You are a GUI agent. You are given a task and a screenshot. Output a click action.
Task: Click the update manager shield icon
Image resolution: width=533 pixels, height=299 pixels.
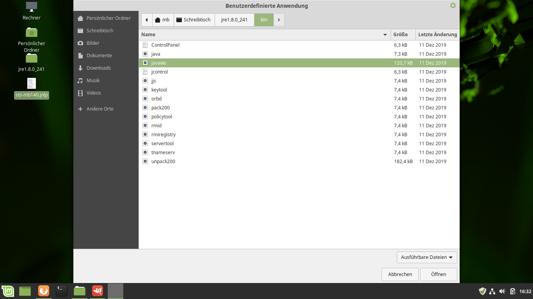tap(482, 291)
